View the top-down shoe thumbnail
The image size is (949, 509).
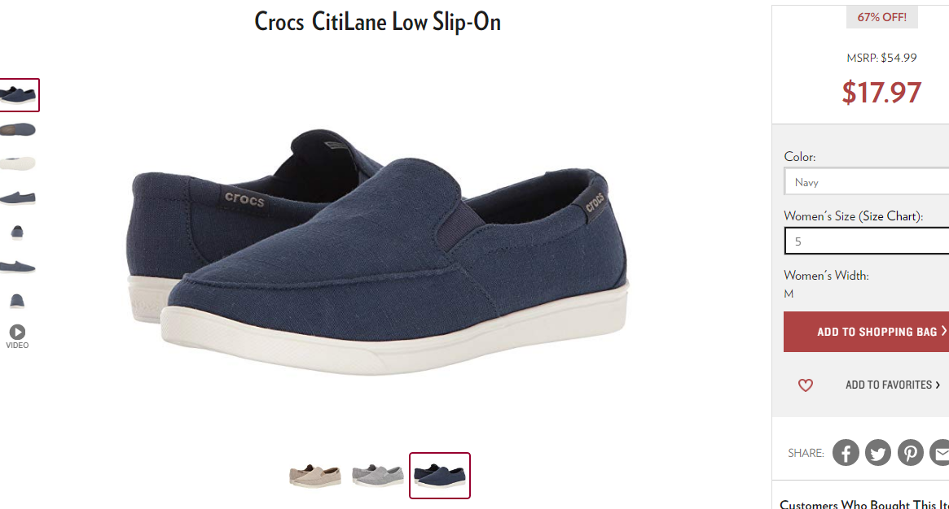[x=18, y=129]
